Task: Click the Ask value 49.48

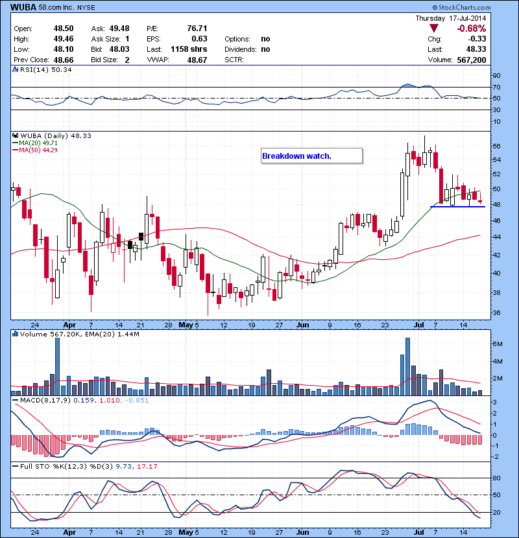Action: (x=119, y=29)
